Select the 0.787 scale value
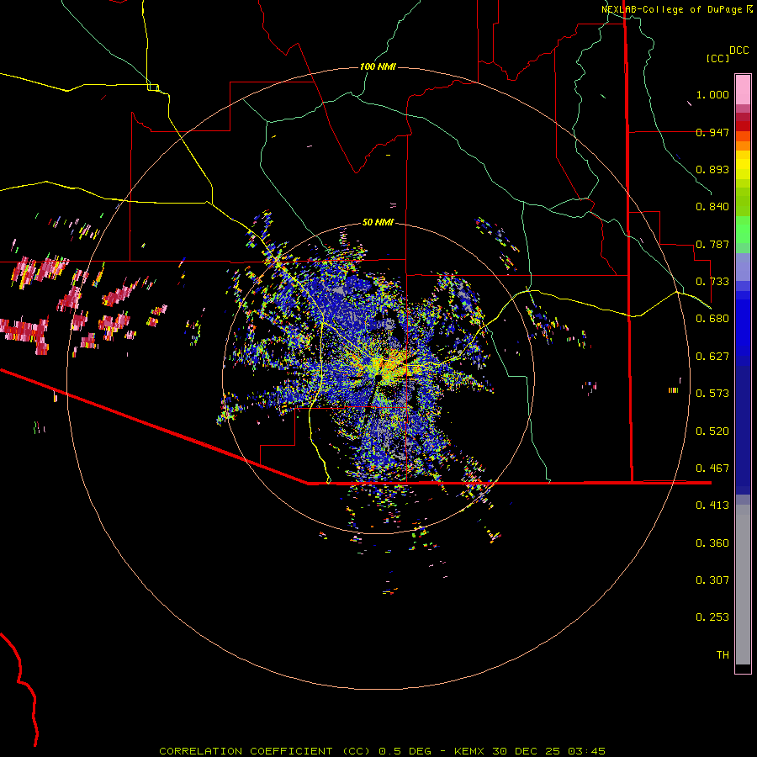 click(x=712, y=244)
